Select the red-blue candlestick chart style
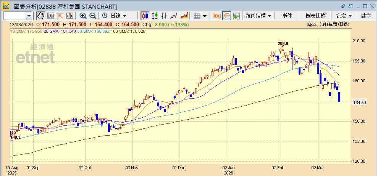The width and height of the screenshot is (378, 176). coord(145,16)
